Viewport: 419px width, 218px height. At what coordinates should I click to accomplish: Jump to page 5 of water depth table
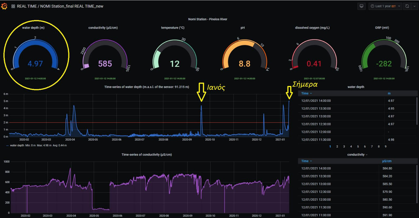[358, 146]
